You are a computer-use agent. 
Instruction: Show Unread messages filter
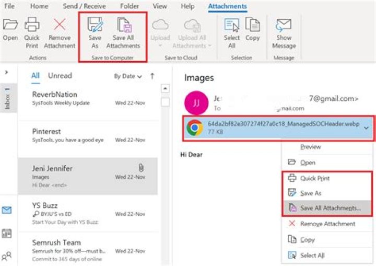[x=60, y=76]
